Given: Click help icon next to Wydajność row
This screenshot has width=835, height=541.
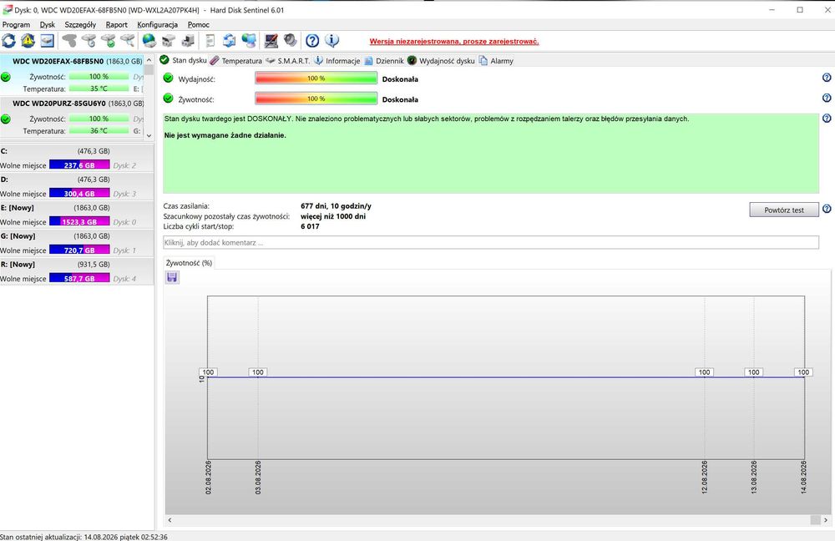Looking at the screenshot, I should pyautogui.click(x=827, y=78).
